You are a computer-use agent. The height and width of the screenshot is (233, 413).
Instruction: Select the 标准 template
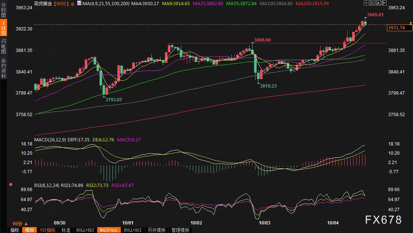click(x=66, y=230)
